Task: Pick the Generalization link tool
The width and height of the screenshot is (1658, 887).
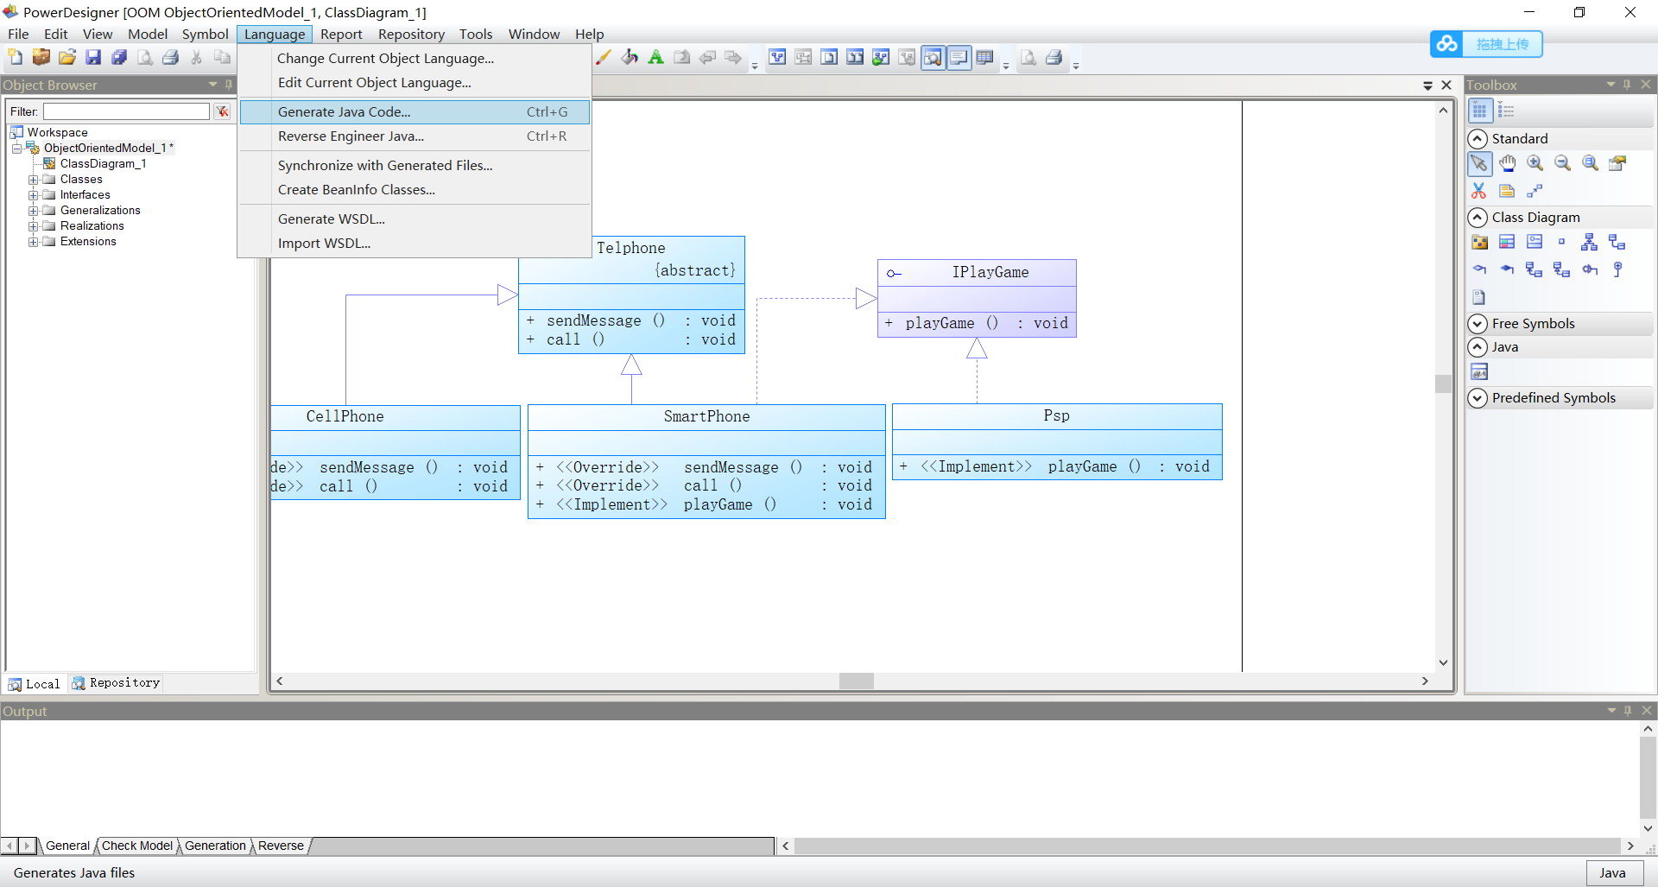Action: [1590, 242]
